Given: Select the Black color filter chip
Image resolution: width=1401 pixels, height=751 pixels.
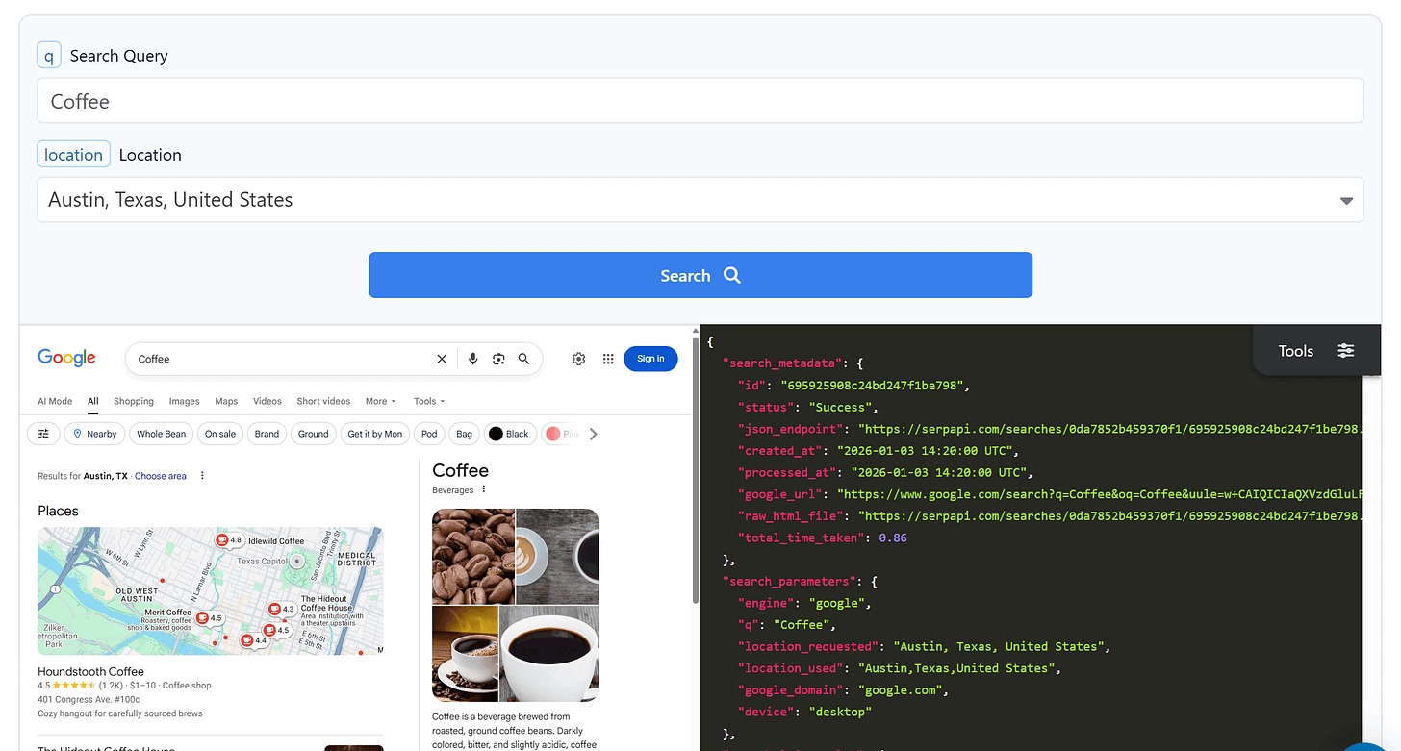Looking at the screenshot, I should pos(509,434).
